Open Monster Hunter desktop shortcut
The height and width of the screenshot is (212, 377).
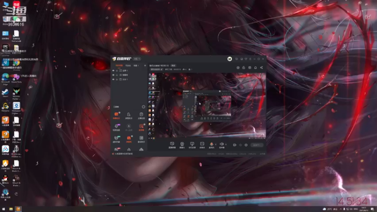(x=16, y=94)
